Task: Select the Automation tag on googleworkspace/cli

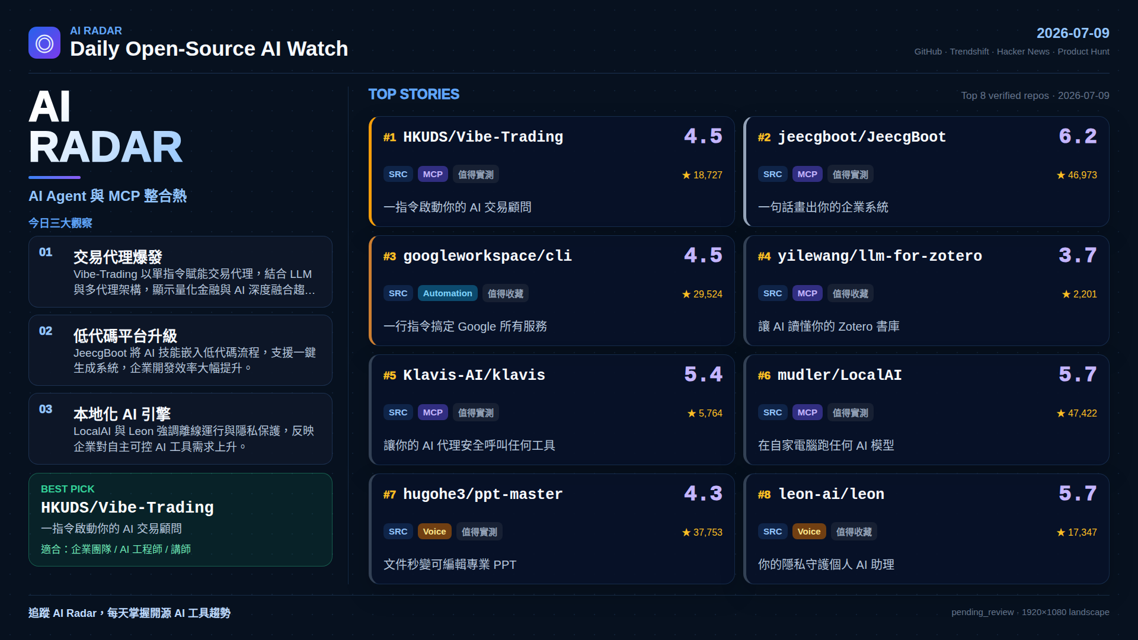Action: [447, 293]
